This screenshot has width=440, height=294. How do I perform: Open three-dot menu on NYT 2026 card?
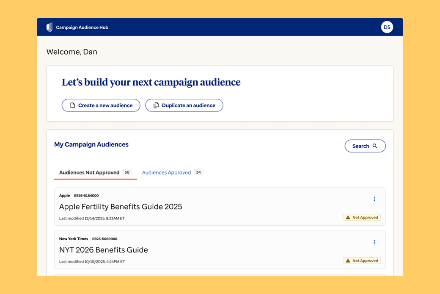tap(374, 242)
